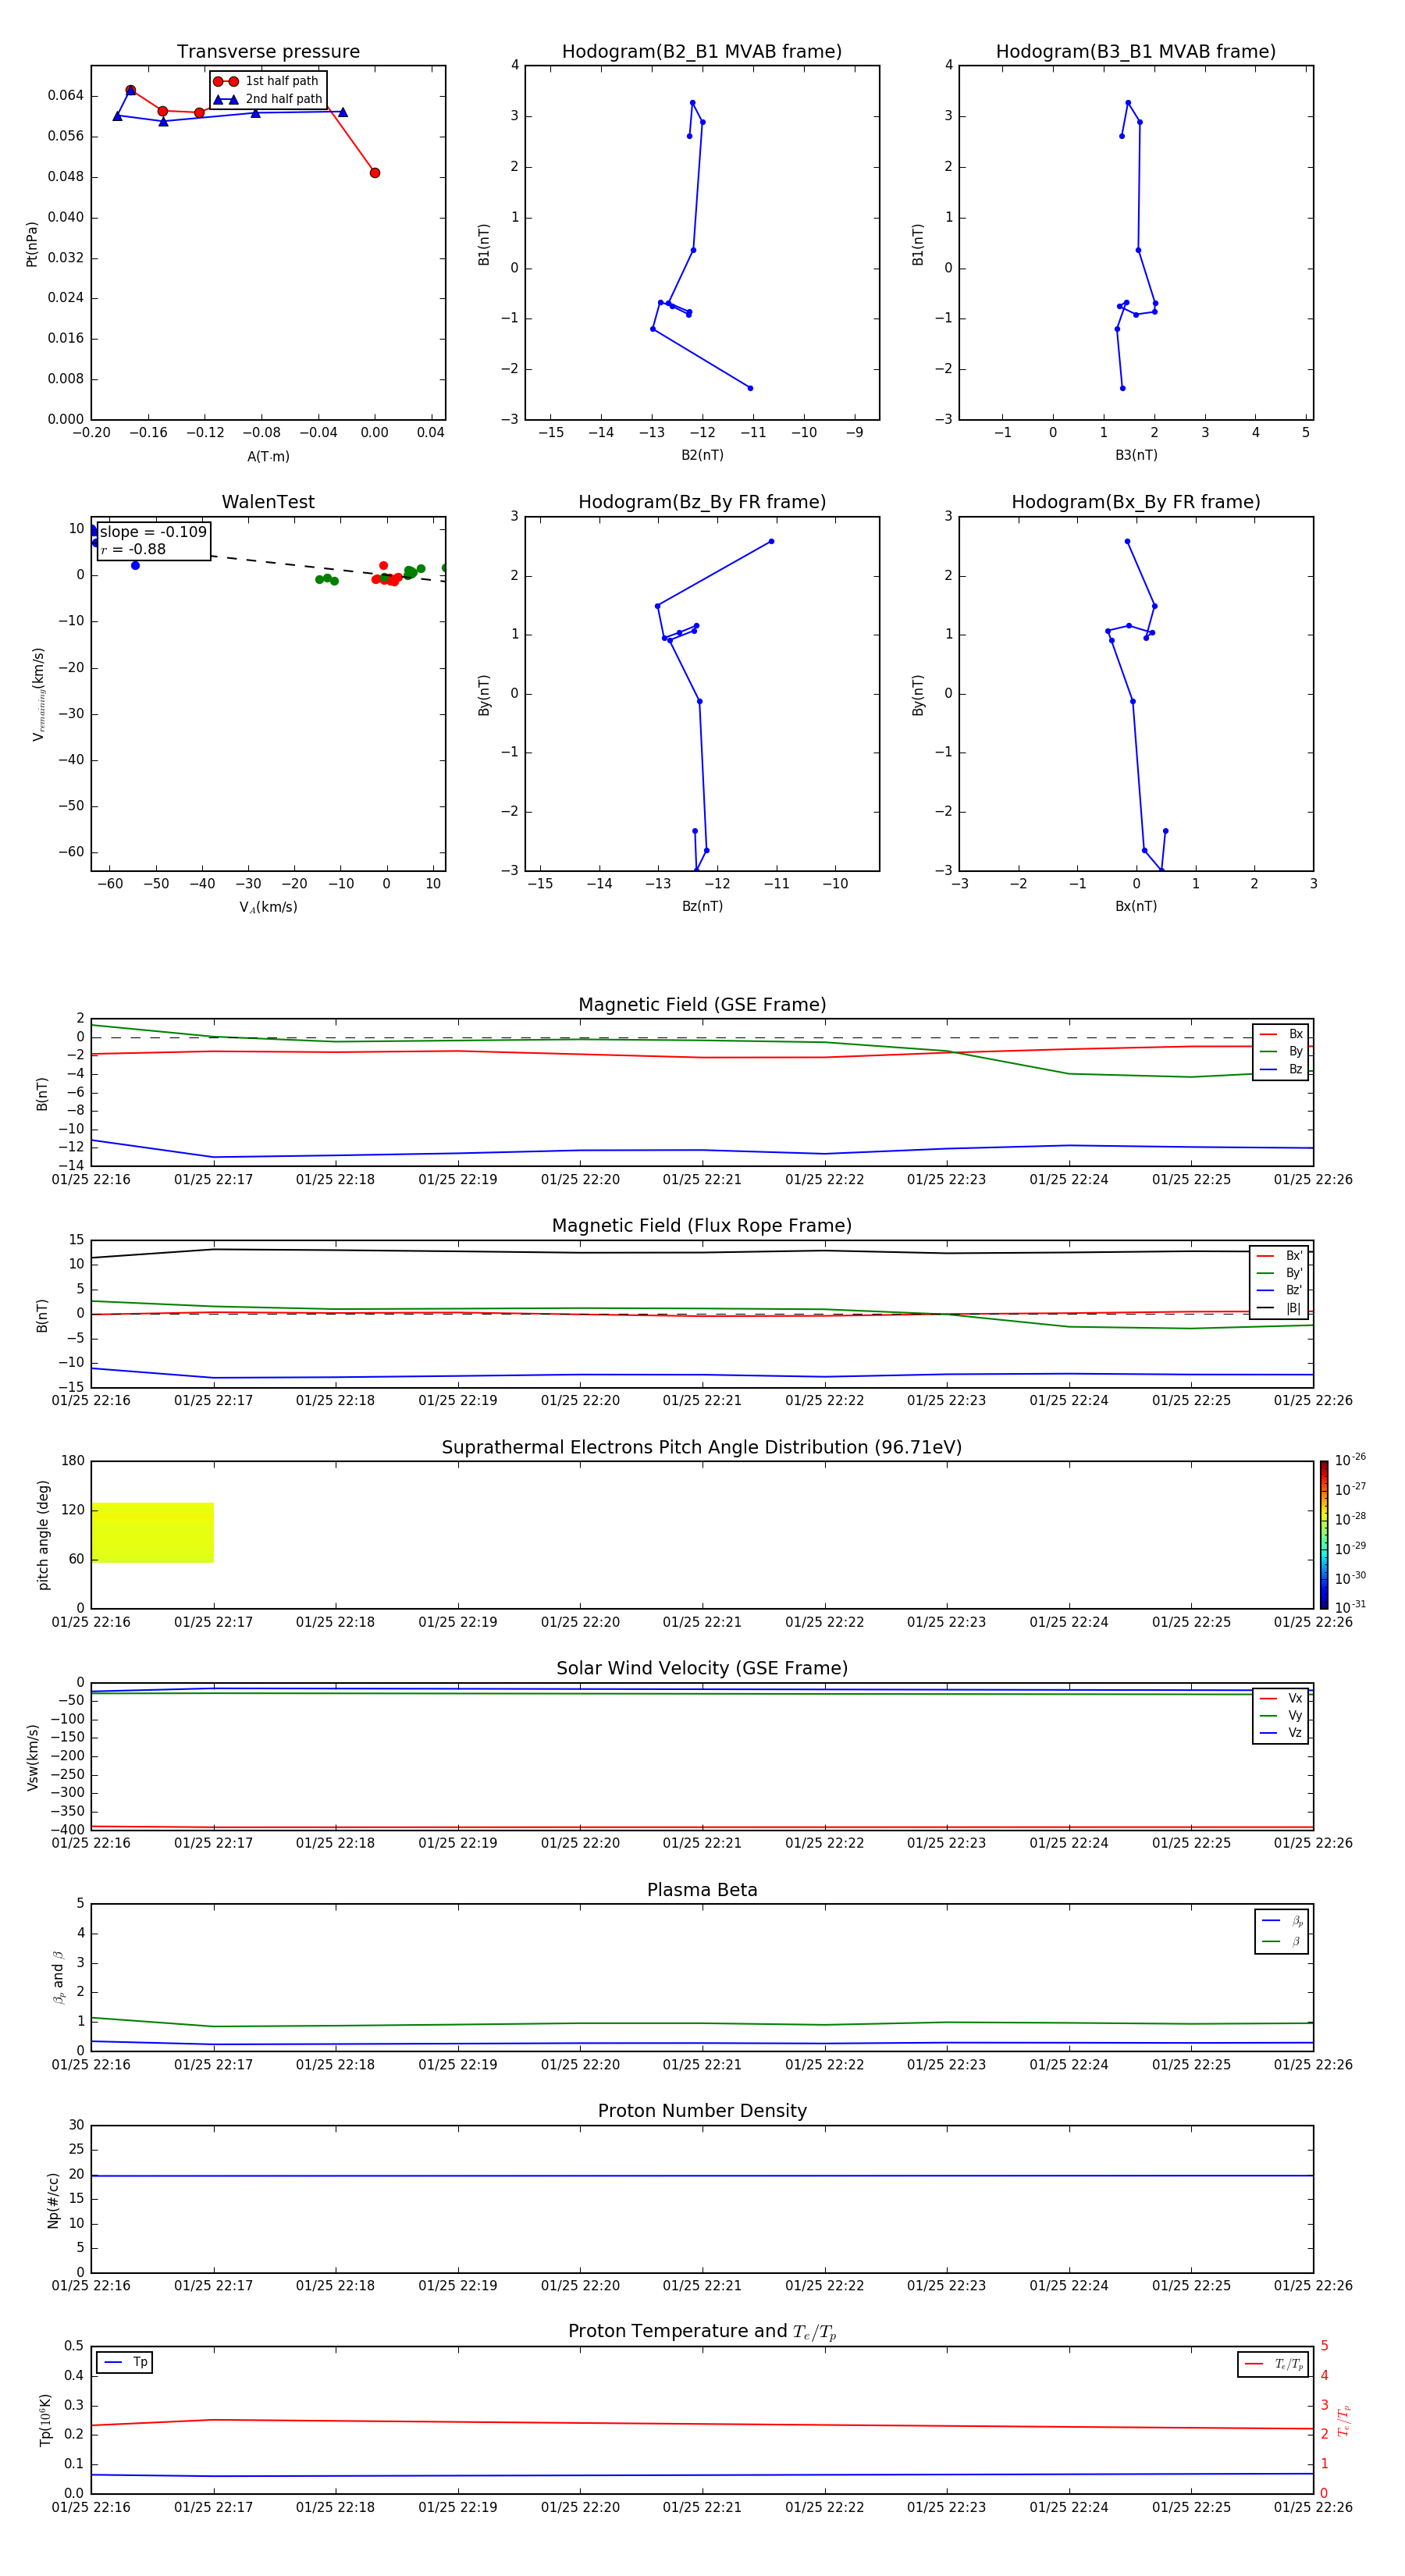Click the lowest red point in Transverse pressure
Image resolution: width=1405 pixels, height=2576 pixels.
click(x=375, y=173)
